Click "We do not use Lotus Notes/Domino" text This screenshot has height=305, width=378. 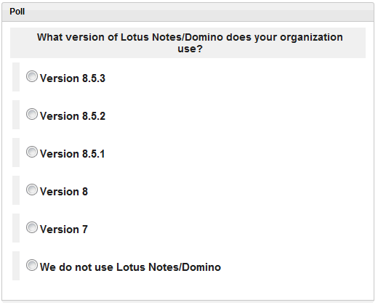click(130, 267)
